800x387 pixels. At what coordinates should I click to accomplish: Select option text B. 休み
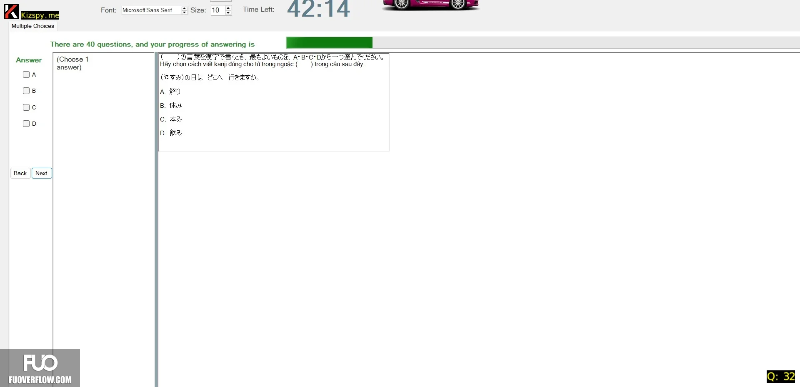(171, 105)
